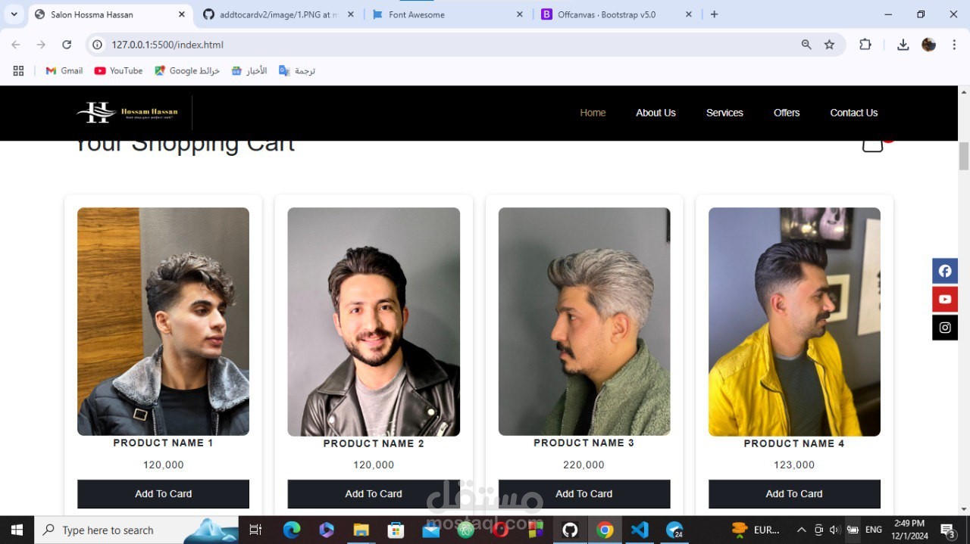The height and width of the screenshot is (544, 970).
Task: Open the Contact Us nav link
Action: point(853,113)
